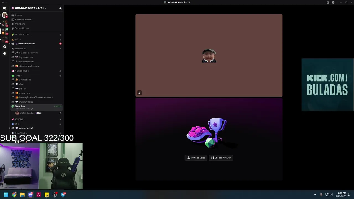Open Discover servers compass icon

pyautogui.click(x=4, y=53)
